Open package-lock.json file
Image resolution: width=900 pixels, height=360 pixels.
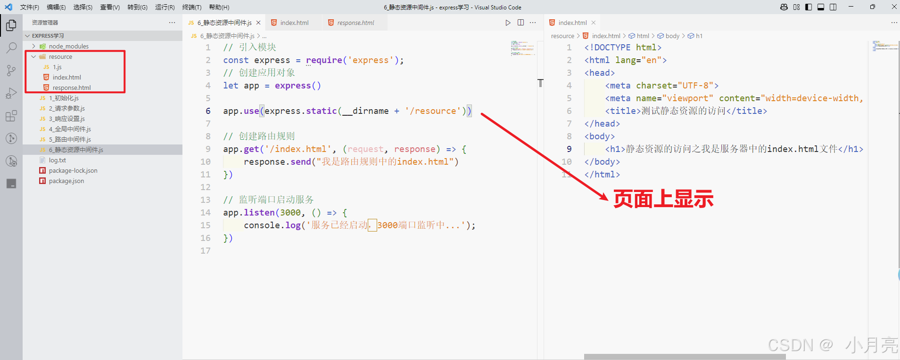click(103, 170)
